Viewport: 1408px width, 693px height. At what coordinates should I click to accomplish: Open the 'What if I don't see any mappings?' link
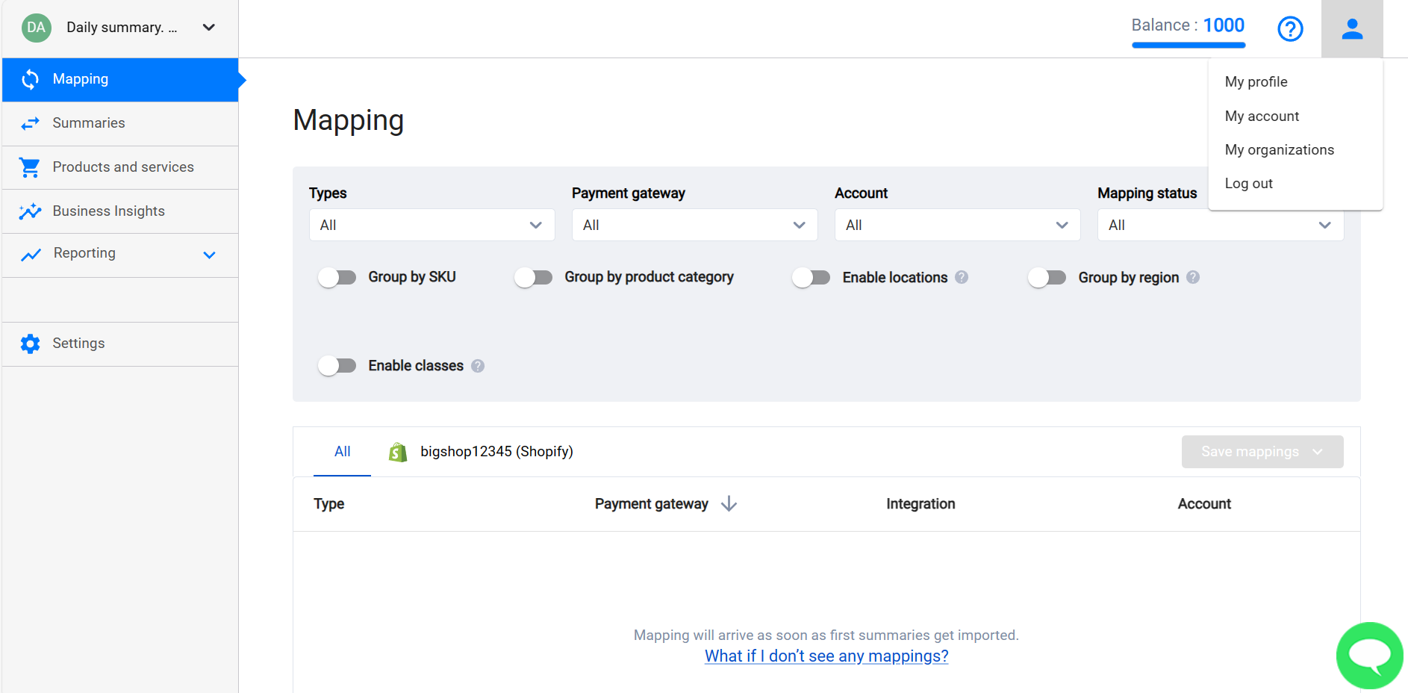tap(826, 656)
